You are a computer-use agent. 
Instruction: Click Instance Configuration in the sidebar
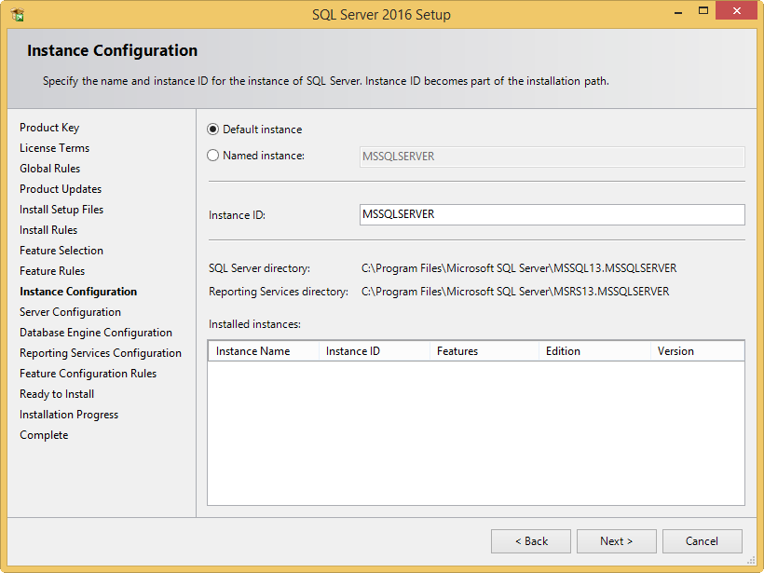tap(78, 292)
